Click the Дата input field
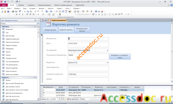173x104 pixels. [88, 45]
